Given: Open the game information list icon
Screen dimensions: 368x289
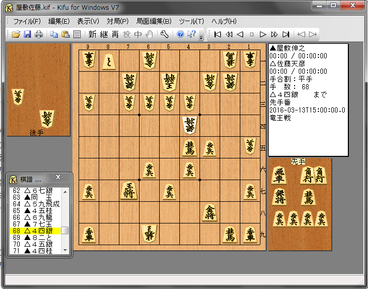Looking at the screenshot, I should coord(77,35).
